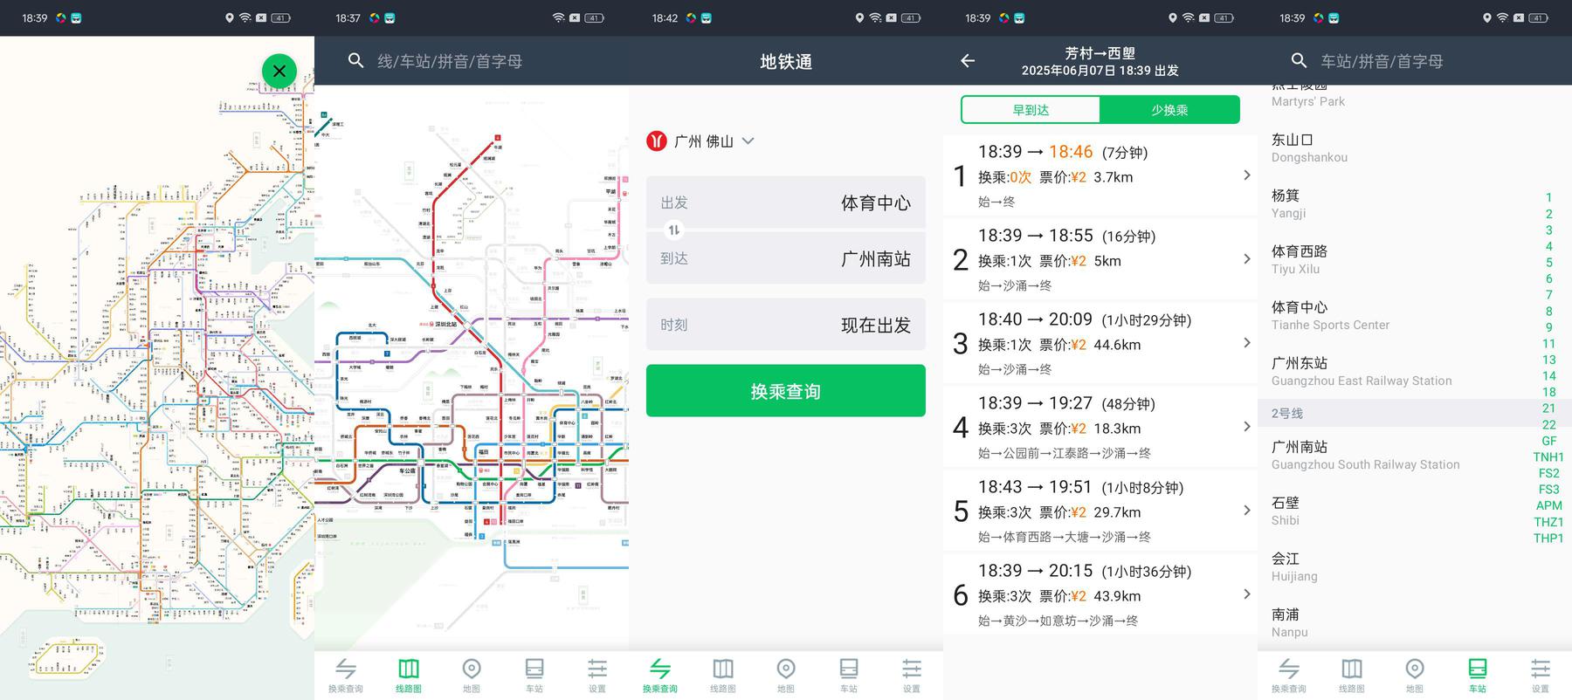This screenshot has height=700, width=1572.
Task: Go back from 芳村→西塱 results
Action: [x=968, y=60]
